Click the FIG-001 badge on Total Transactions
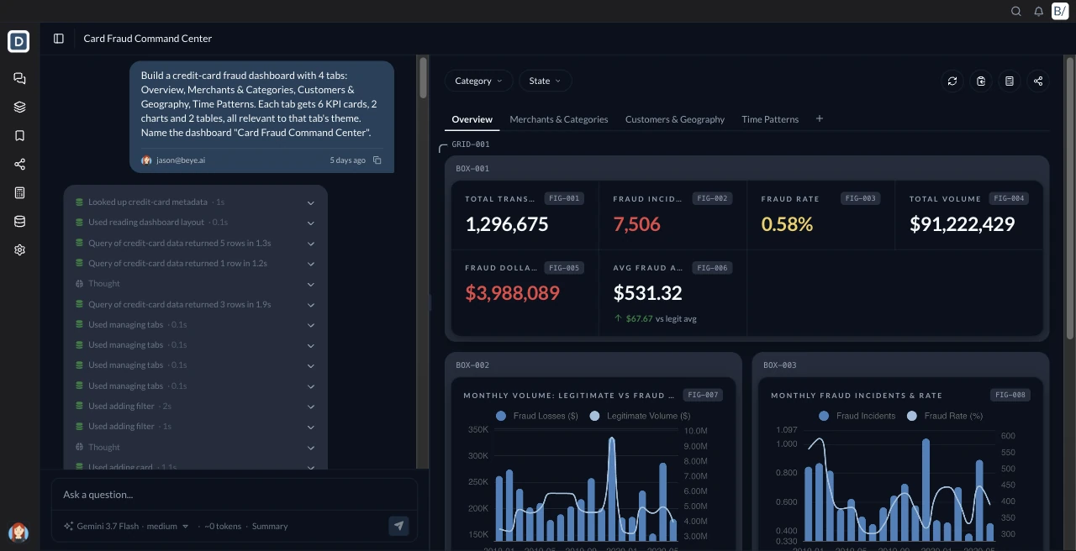Screen dimensions: 1076x551 (x=563, y=199)
